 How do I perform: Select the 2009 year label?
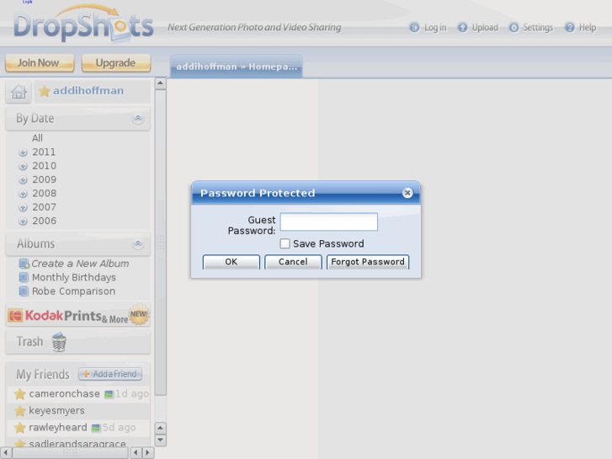44,179
